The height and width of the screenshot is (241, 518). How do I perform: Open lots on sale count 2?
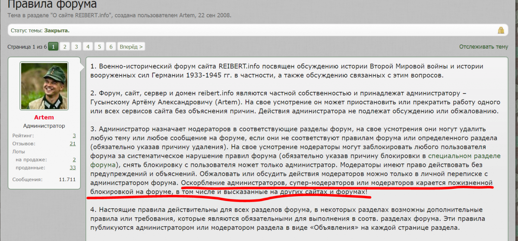point(74,160)
